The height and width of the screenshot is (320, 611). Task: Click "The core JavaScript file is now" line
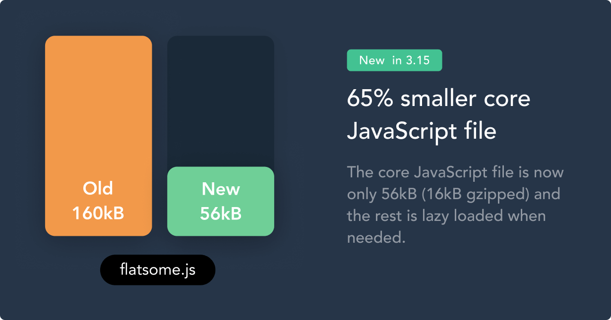click(x=455, y=172)
